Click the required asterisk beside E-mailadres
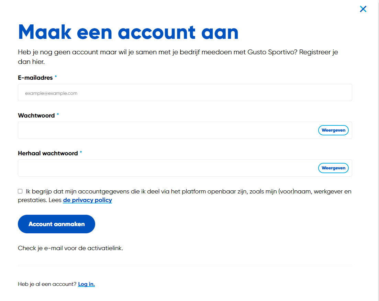 pos(56,77)
